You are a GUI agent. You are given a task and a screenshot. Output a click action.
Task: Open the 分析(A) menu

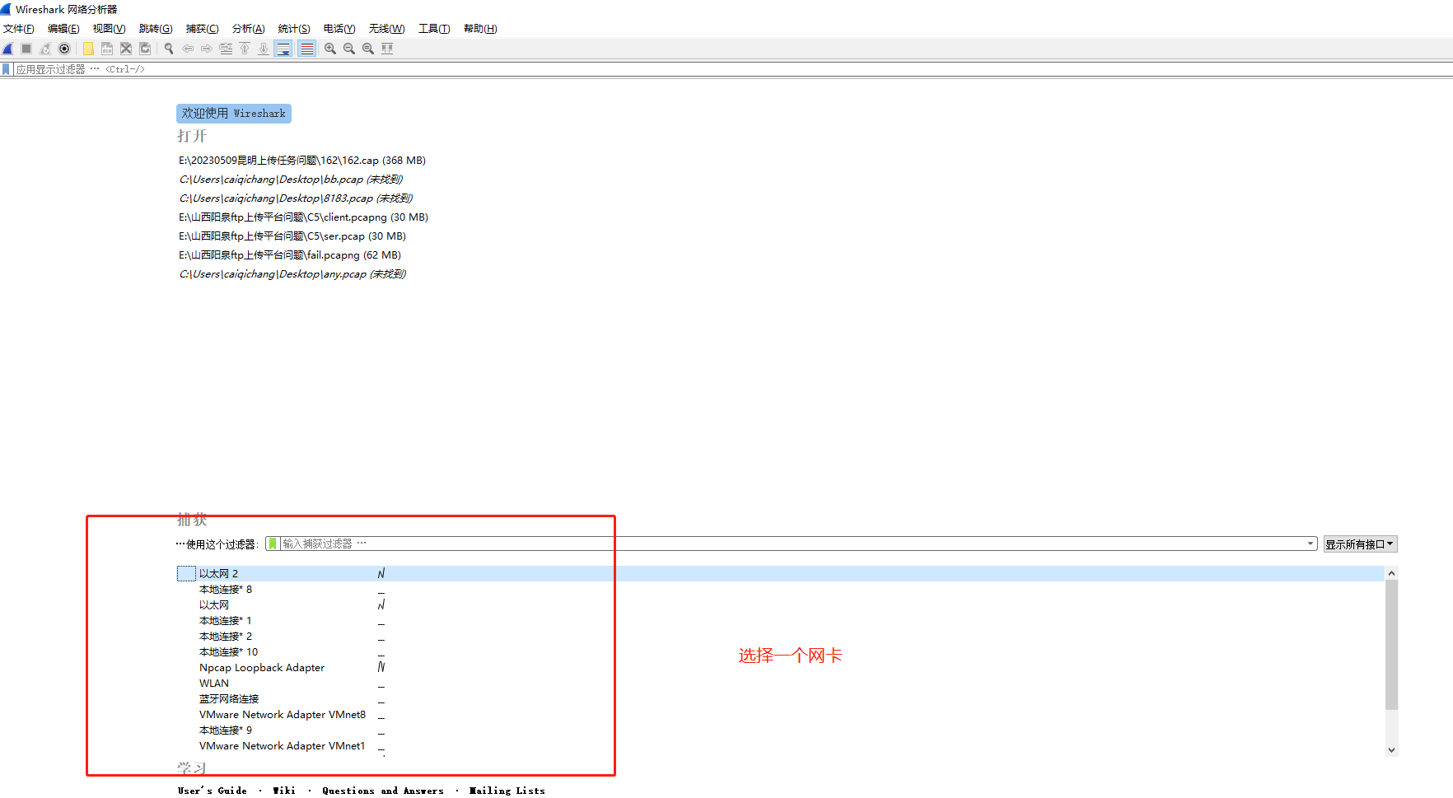pos(249,29)
